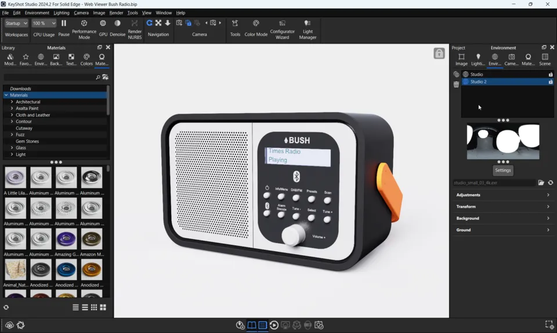Select the Pan navigation tool
The image size is (557, 333).
[158, 23]
